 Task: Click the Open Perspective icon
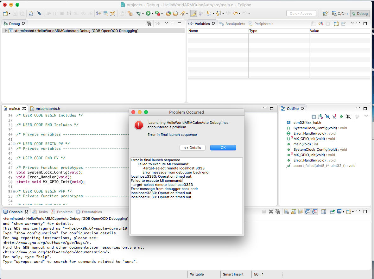(x=325, y=14)
